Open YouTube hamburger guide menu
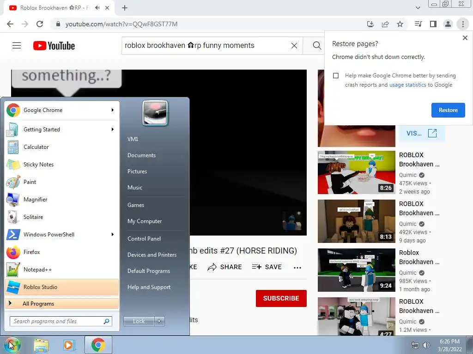The image size is (473, 354). tap(17, 46)
